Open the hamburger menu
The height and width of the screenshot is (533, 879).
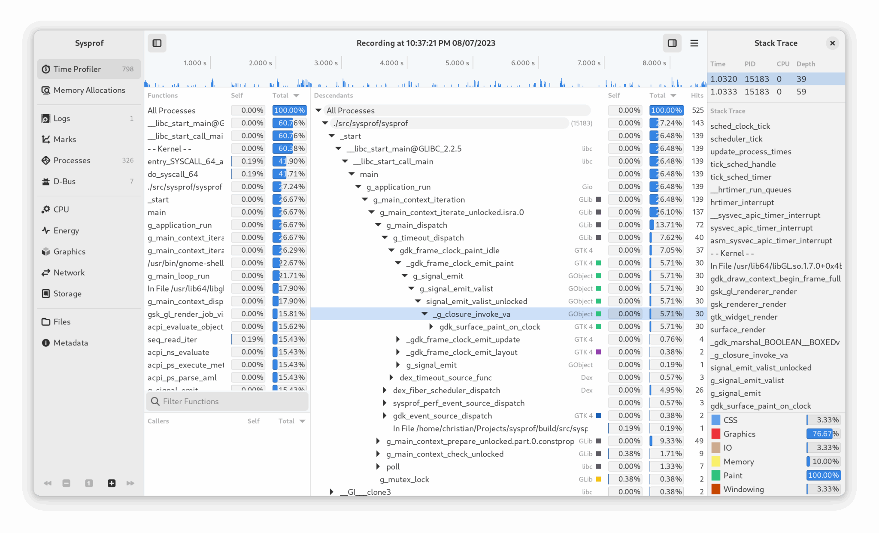click(x=694, y=43)
